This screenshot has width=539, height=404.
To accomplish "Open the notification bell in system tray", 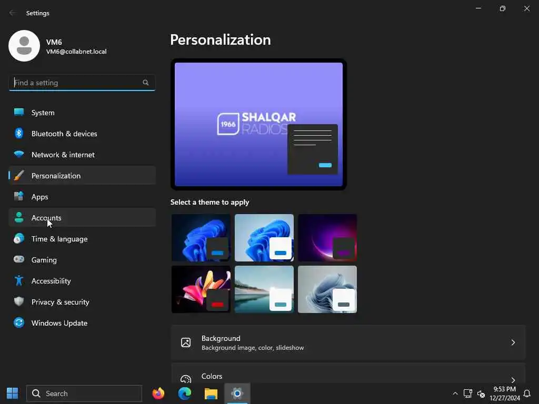I will pyautogui.click(x=527, y=393).
